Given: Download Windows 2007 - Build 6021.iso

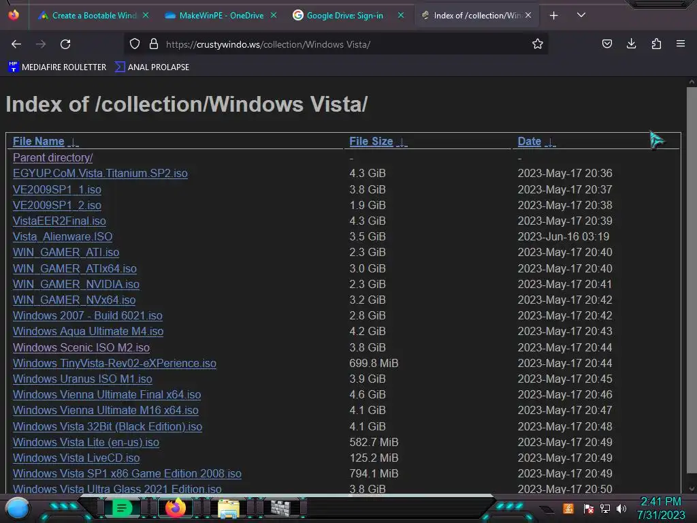Looking at the screenshot, I should pos(88,316).
